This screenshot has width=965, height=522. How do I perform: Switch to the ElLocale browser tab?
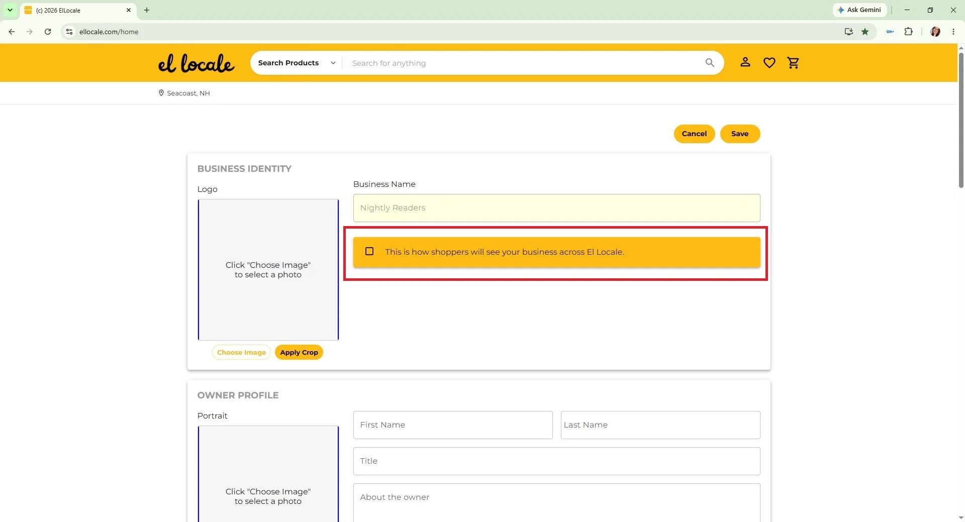pos(78,10)
